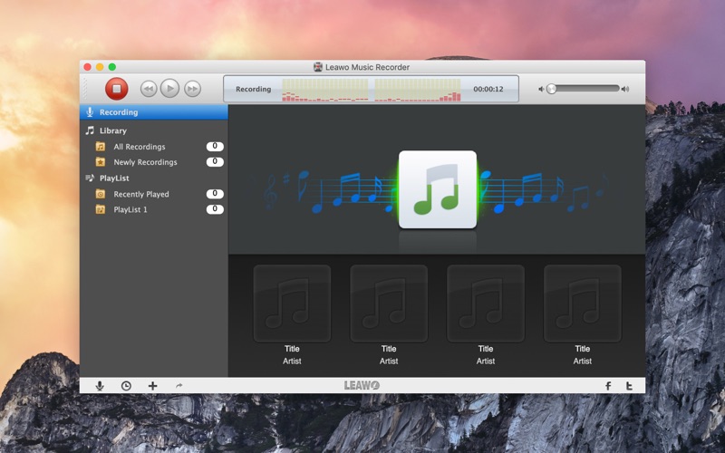The image size is (725, 453).
Task: Click the Recently Played clock folder icon
Action: (101, 194)
